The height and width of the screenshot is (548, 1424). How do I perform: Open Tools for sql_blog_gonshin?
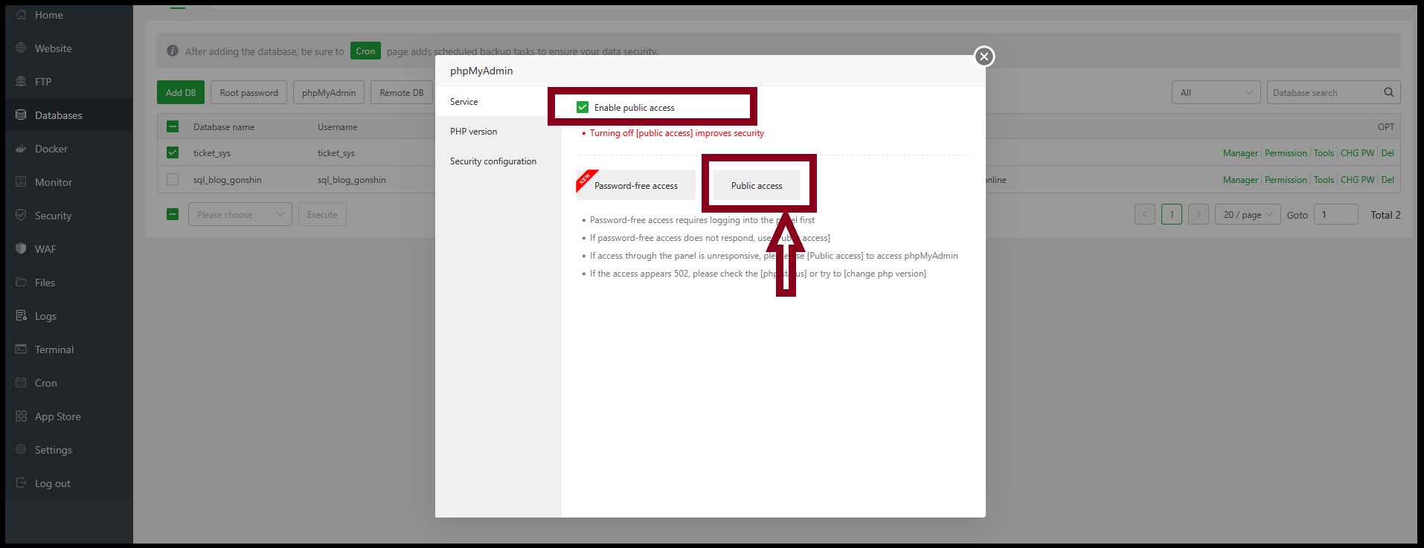coord(1324,180)
